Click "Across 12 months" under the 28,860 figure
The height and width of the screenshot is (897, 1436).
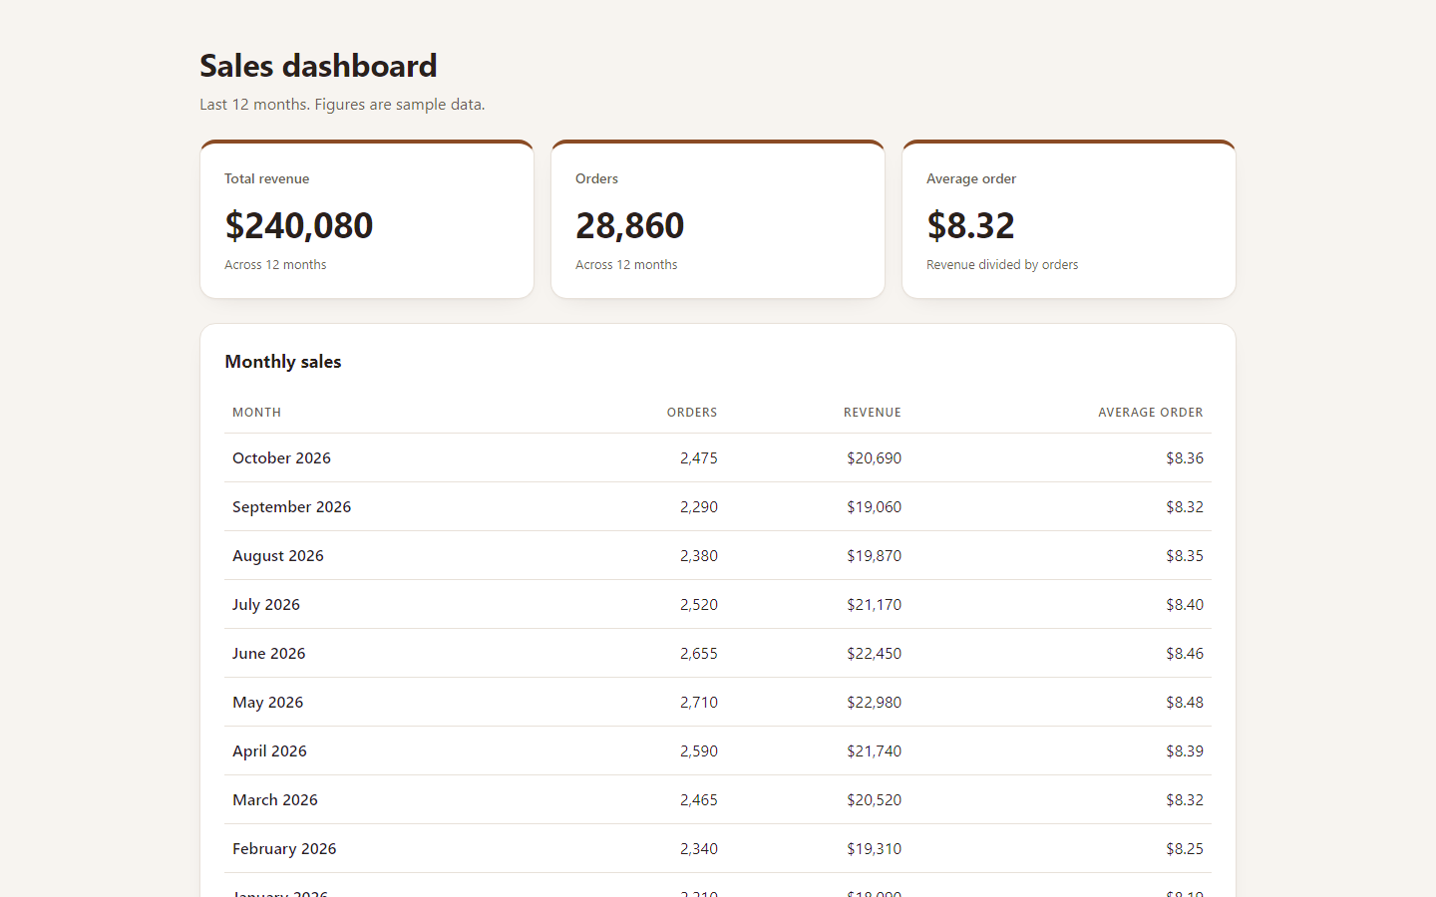point(626,265)
